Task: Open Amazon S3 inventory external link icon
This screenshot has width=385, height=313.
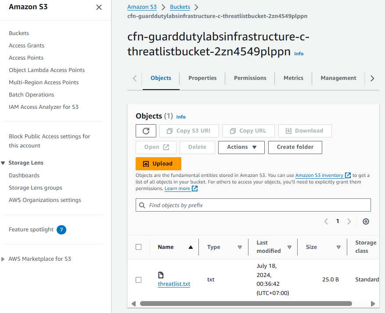Action: coord(348,175)
